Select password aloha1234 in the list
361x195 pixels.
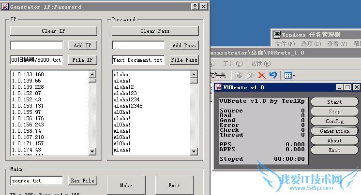(127, 99)
